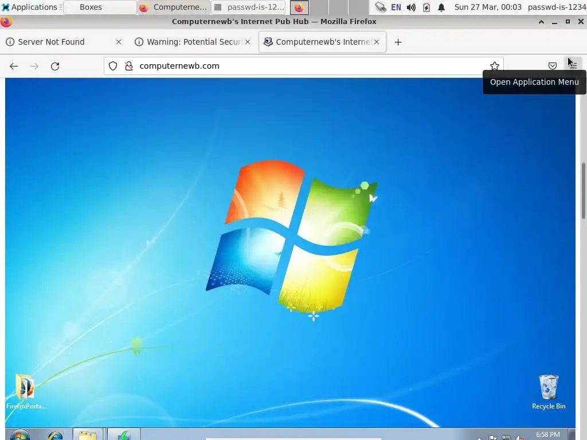This screenshot has width=587, height=440.
Task: Click the Recycle Bin desktop icon
Action: point(549,392)
